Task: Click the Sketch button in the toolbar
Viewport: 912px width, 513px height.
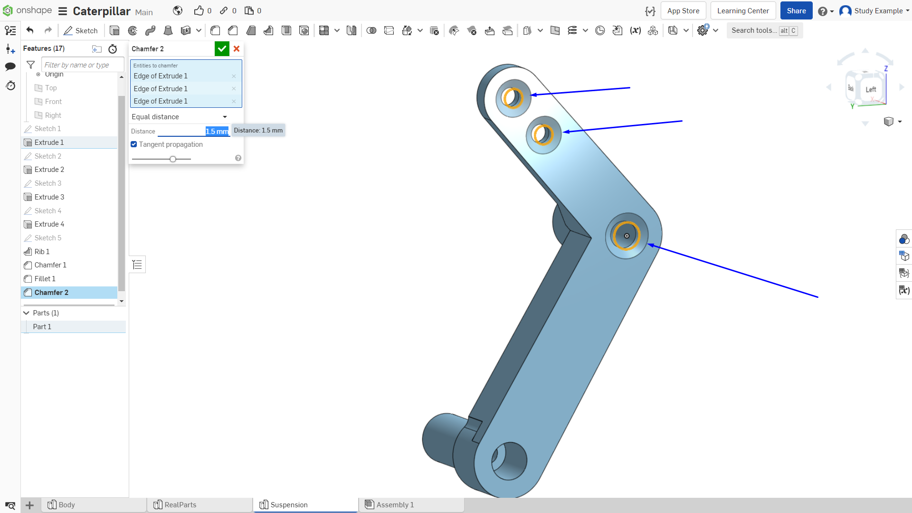Action: [x=80, y=30]
